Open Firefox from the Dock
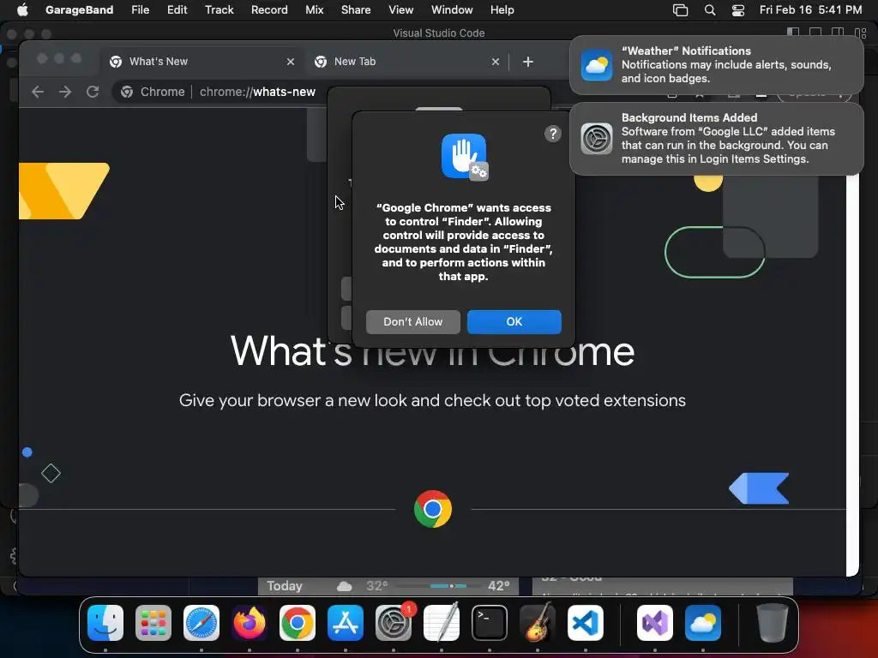 point(250,622)
